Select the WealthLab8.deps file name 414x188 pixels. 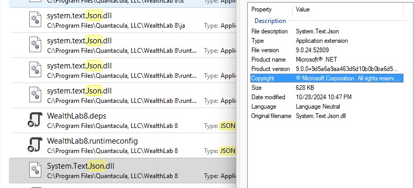76,116
